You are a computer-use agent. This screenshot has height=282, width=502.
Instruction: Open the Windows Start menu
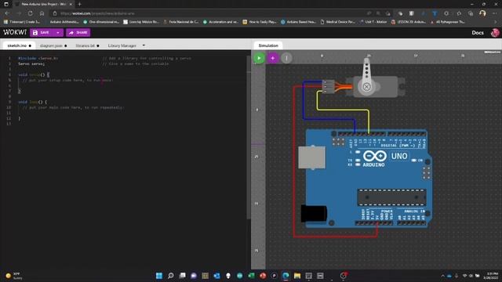[159, 276]
